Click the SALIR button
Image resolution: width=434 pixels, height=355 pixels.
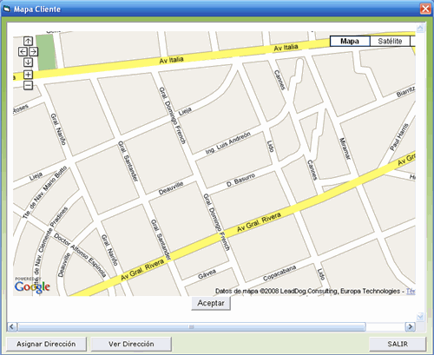tap(398, 344)
